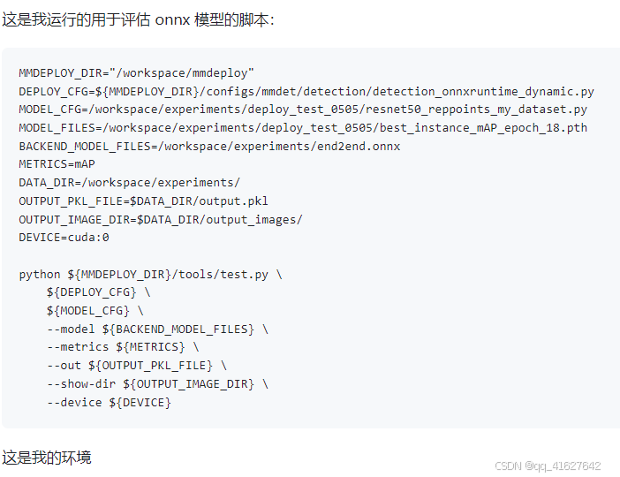Click the DEVICE=cuda:0 line

[64, 238]
